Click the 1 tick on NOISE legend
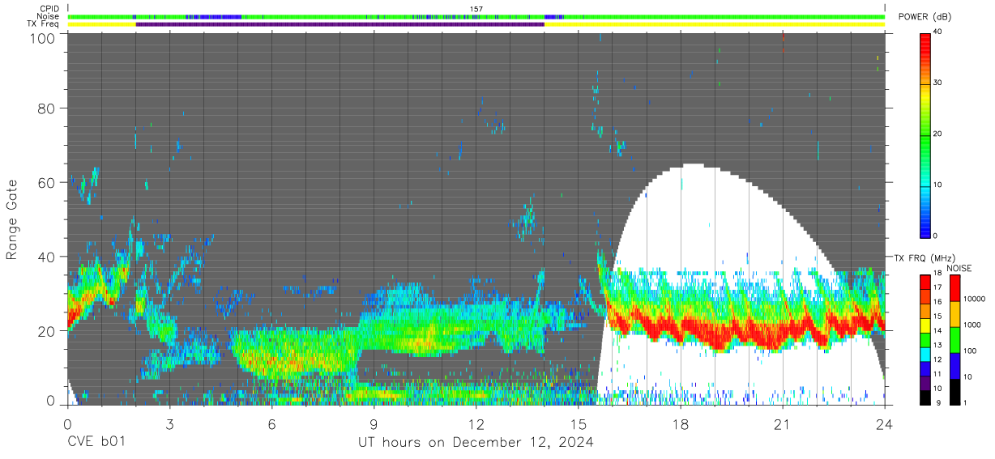 (x=963, y=402)
